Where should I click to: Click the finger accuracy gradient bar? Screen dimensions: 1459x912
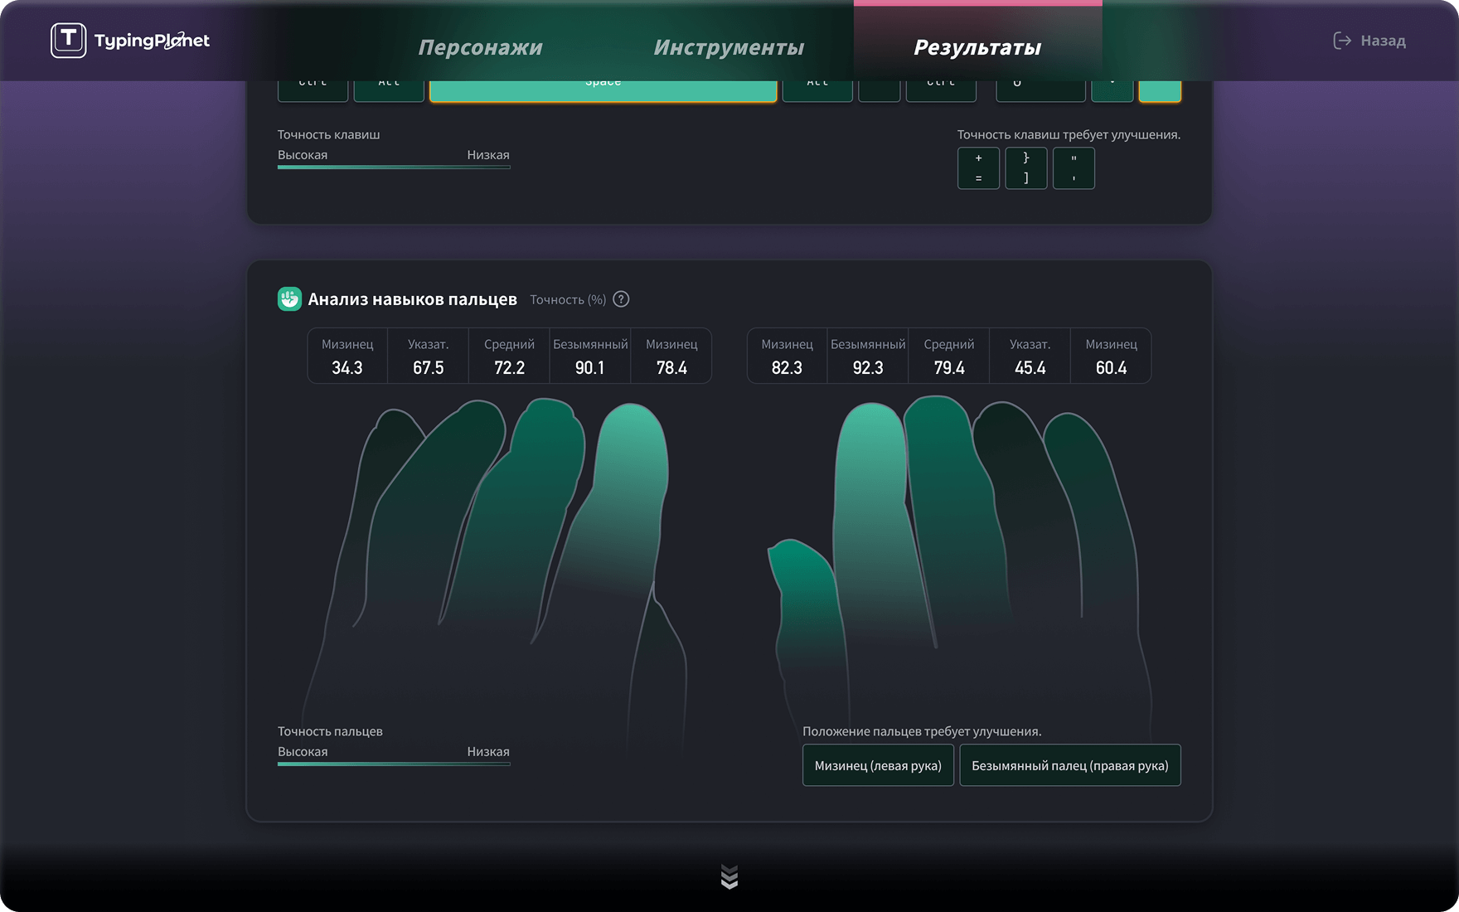point(394,764)
